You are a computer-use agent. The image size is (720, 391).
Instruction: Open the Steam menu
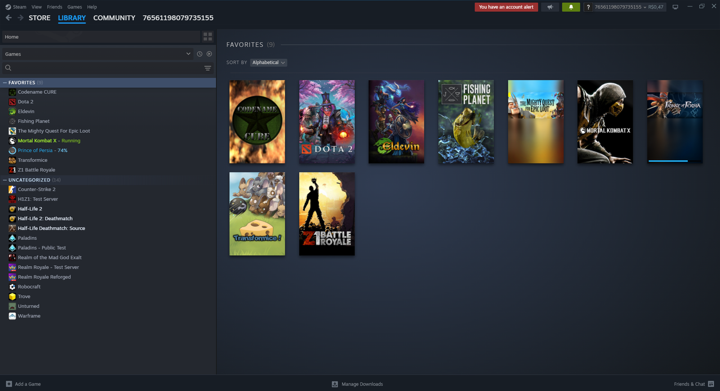[x=20, y=7]
